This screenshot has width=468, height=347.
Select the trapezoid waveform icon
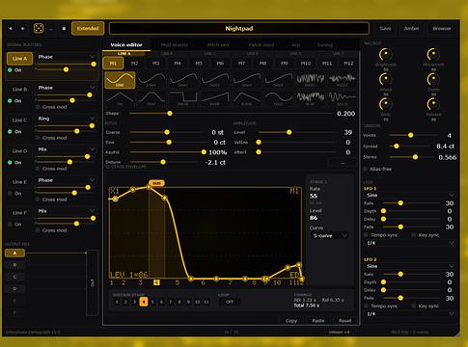tap(151, 98)
